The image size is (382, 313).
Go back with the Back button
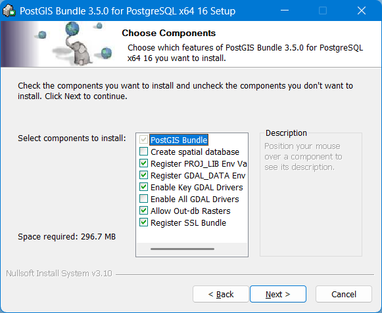coord(221,294)
